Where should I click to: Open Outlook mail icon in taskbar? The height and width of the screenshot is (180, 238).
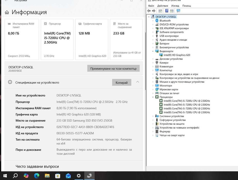coord(68,176)
